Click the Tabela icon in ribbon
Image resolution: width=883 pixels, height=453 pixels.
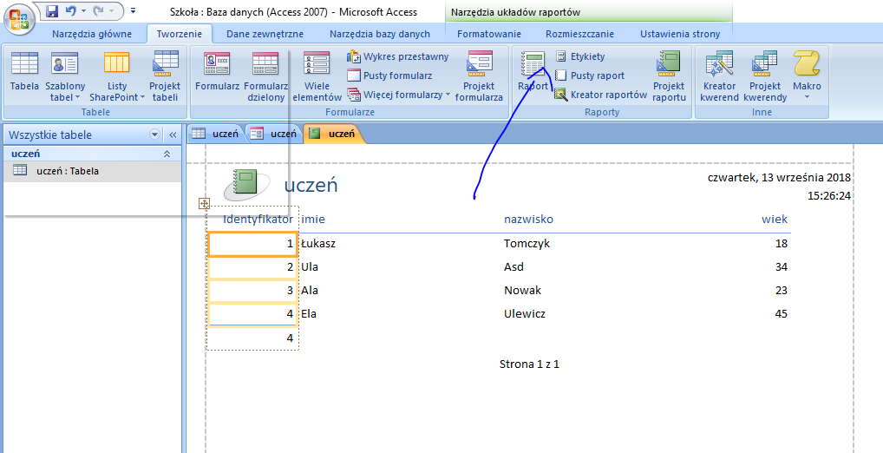click(x=24, y=75)
